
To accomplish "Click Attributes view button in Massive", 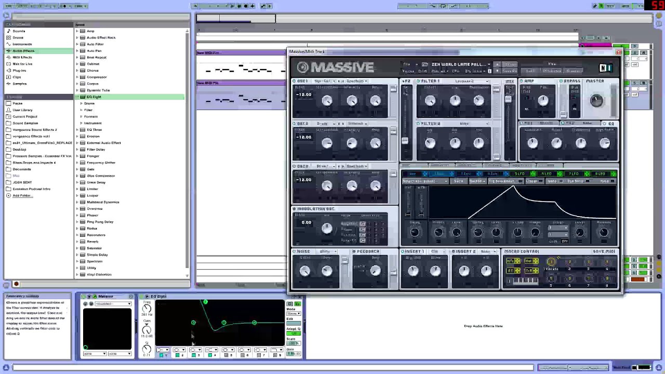I will tap(552, 72).
